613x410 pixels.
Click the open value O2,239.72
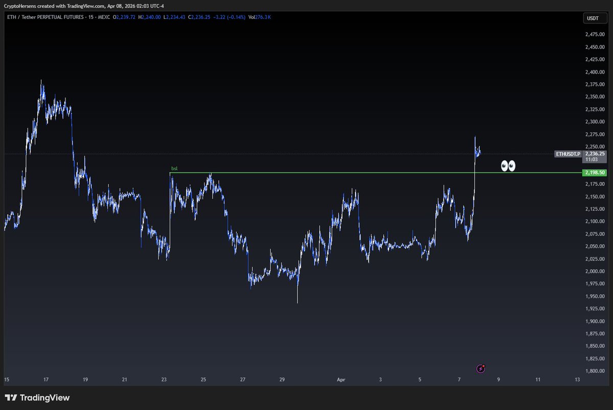coord(125,17)
